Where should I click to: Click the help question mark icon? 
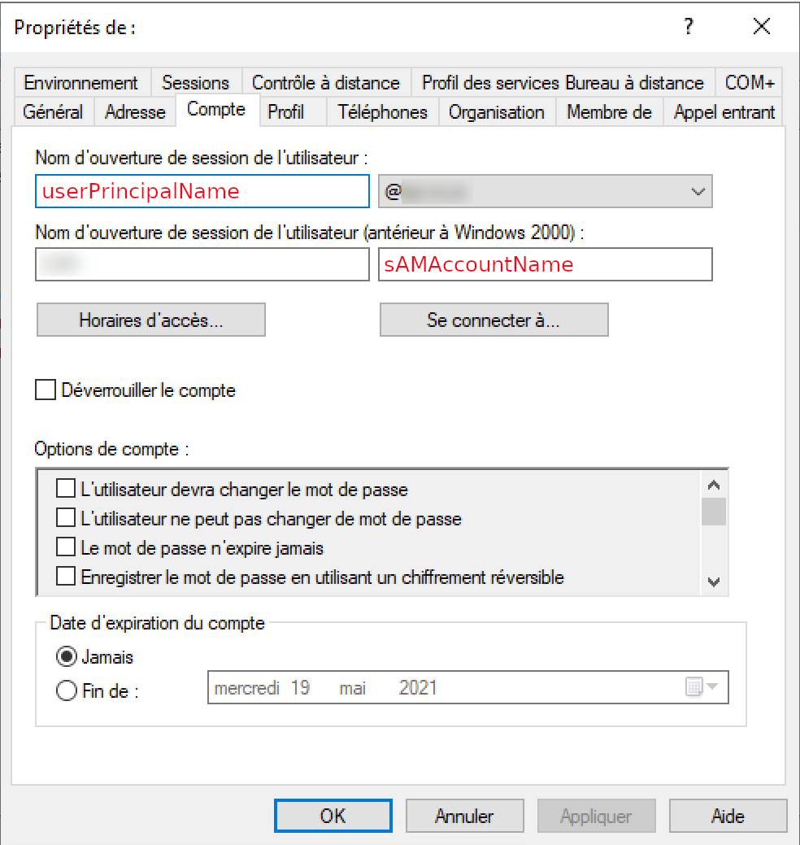[689, 27]
